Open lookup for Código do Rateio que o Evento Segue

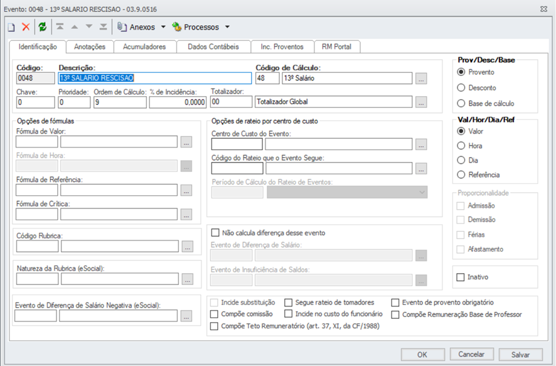(x=421, y=168)
